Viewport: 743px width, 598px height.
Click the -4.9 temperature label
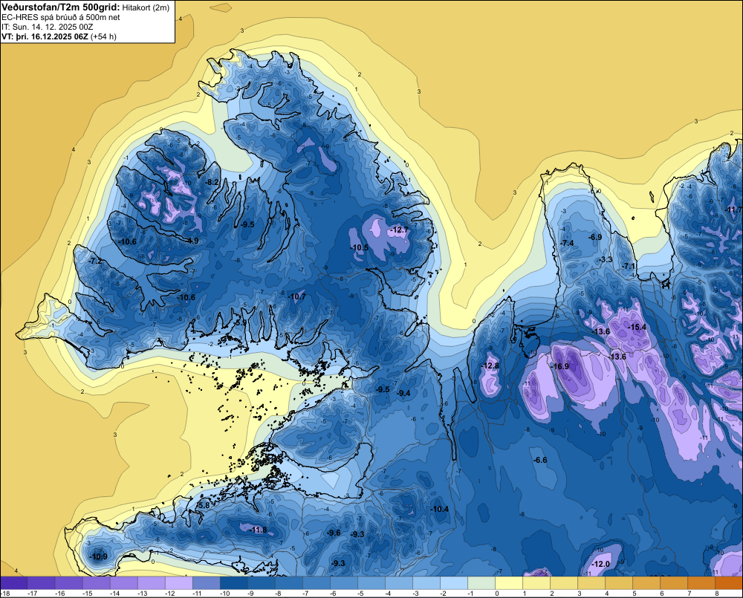pos(192,241)
